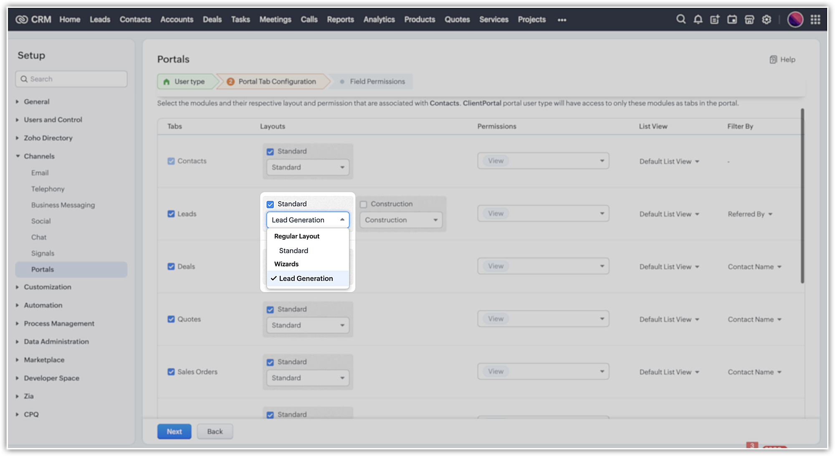
Task: Open the calendar icon in top bar
Action: point(732,19)
